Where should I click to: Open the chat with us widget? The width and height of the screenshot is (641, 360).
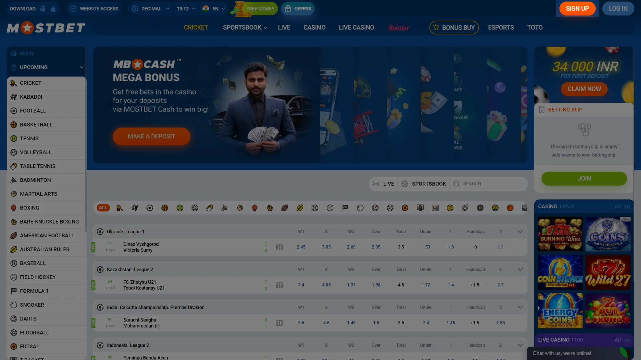tap(581, 353)
